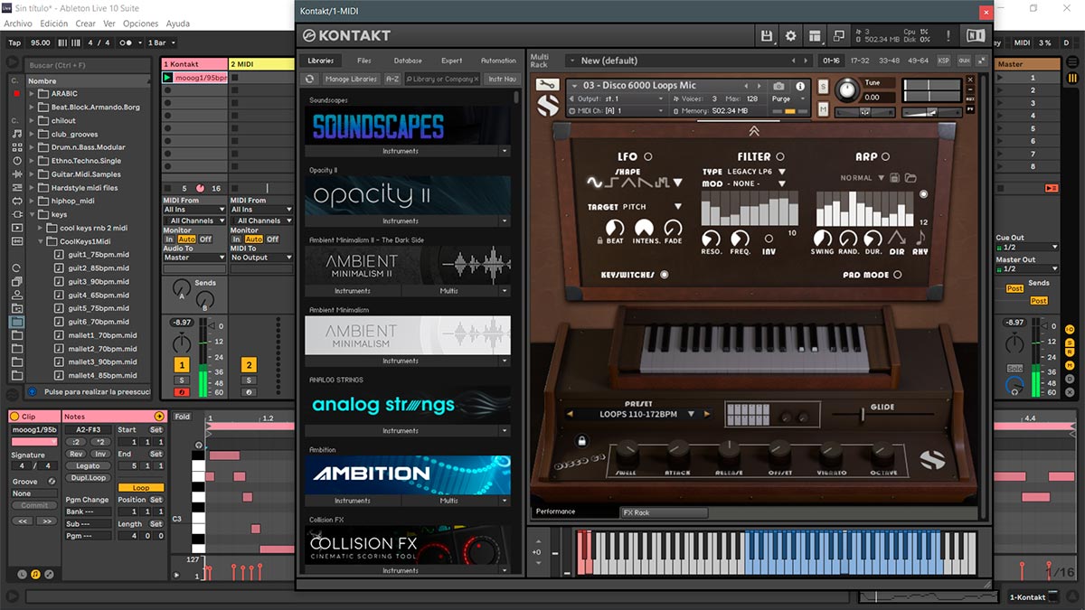This screenshot has width=1085, height=610.
Task: Open the instrument snapshot camera icon
Action: tap(779, 86)
